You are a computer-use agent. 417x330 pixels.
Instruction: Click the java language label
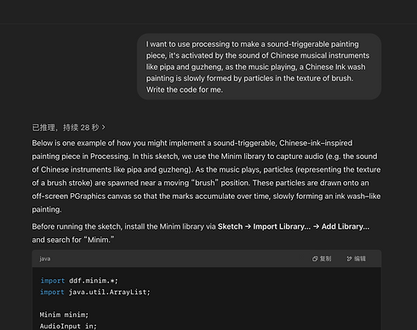[45, 259]
